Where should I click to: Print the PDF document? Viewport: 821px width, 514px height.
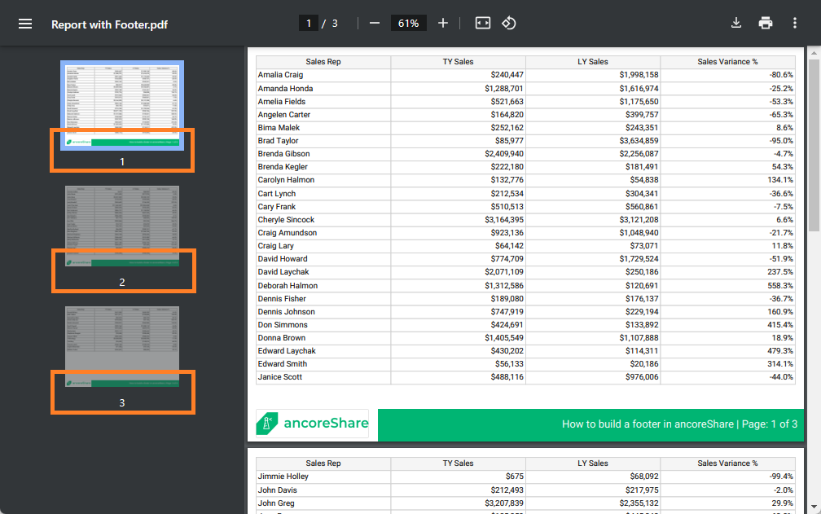pyautogui.click(x=766, y=23)
